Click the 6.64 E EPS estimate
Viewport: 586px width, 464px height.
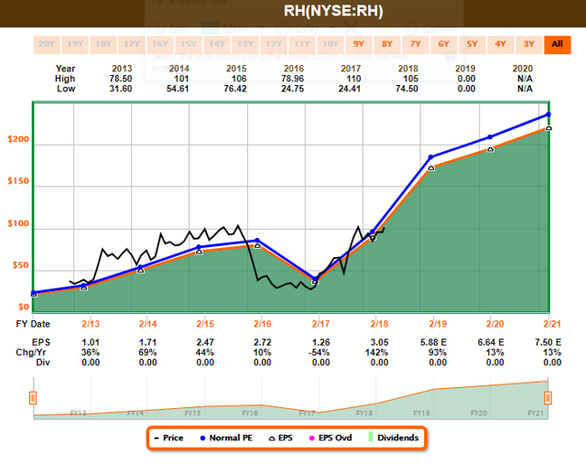[x=491, y=342]
